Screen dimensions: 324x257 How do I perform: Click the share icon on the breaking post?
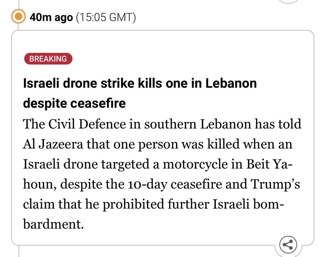(288, 245)
